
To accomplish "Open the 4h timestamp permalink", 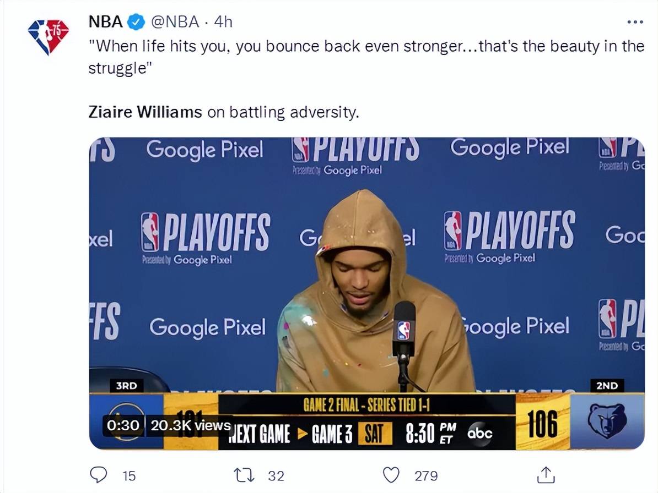I will point(223,22).
